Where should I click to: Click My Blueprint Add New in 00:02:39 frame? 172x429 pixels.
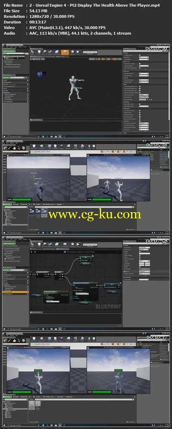[6, 77]
